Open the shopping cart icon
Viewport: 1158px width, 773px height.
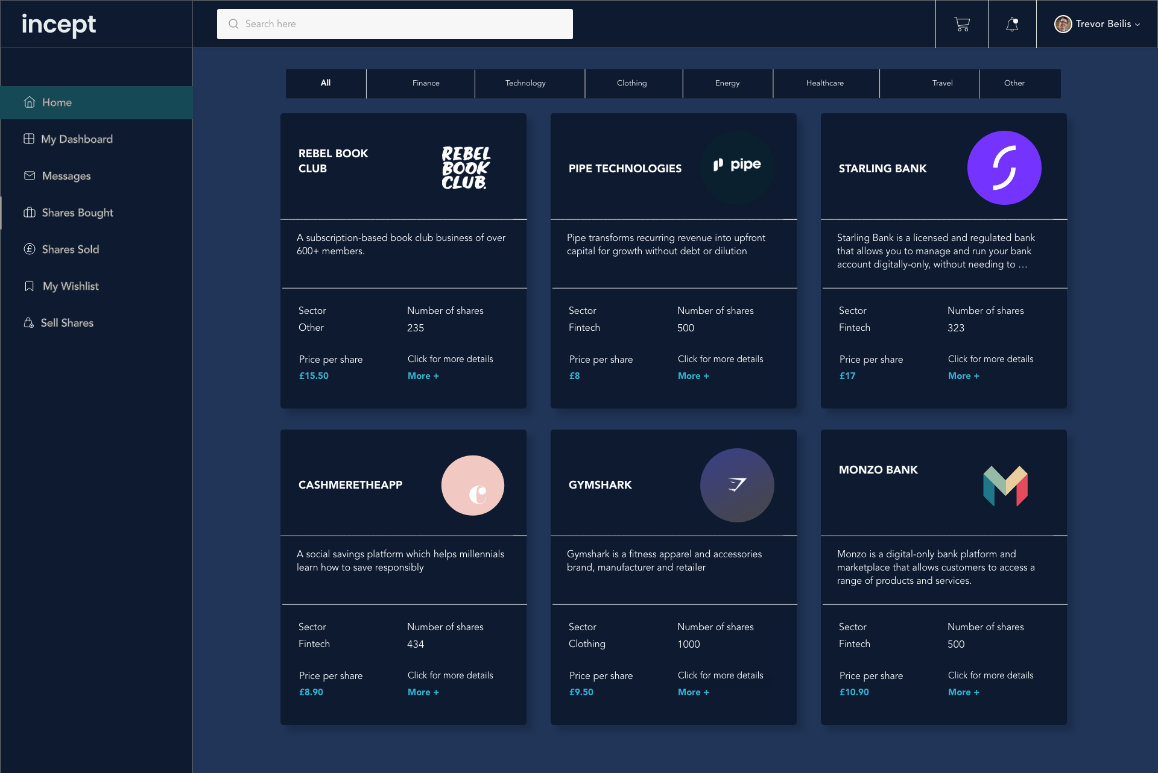coord(962,24)
